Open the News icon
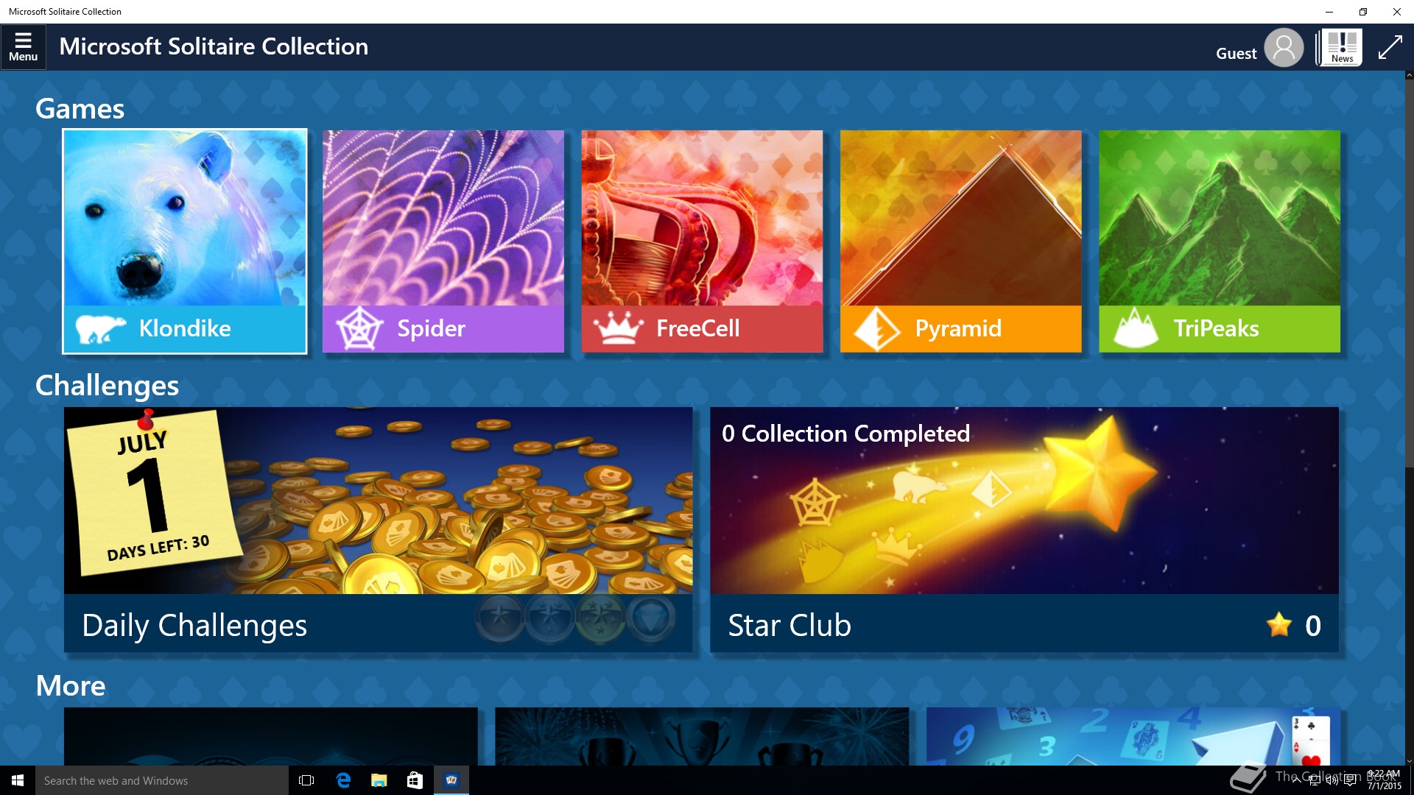1414x795 pixels. click(x=1342, y=48)
